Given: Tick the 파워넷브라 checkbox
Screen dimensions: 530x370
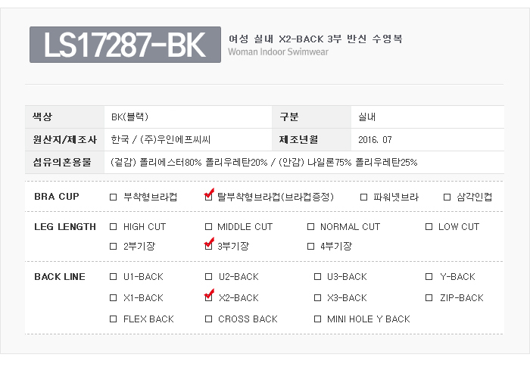Looking at the screenshot, I should [x=364, y=197].
